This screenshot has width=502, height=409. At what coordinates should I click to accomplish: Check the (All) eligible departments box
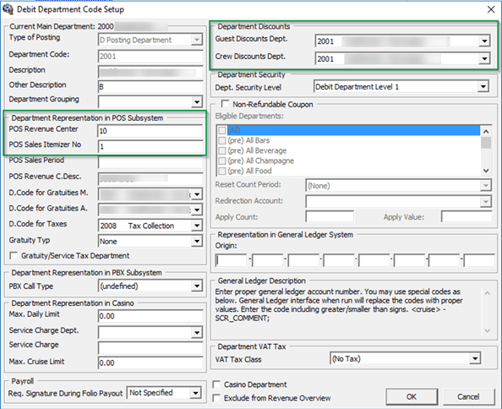[222, 130]
